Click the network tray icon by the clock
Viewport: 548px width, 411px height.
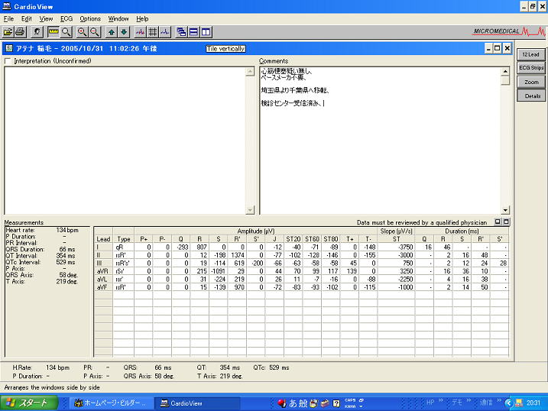pyautogui.click(x=519, y=403)
